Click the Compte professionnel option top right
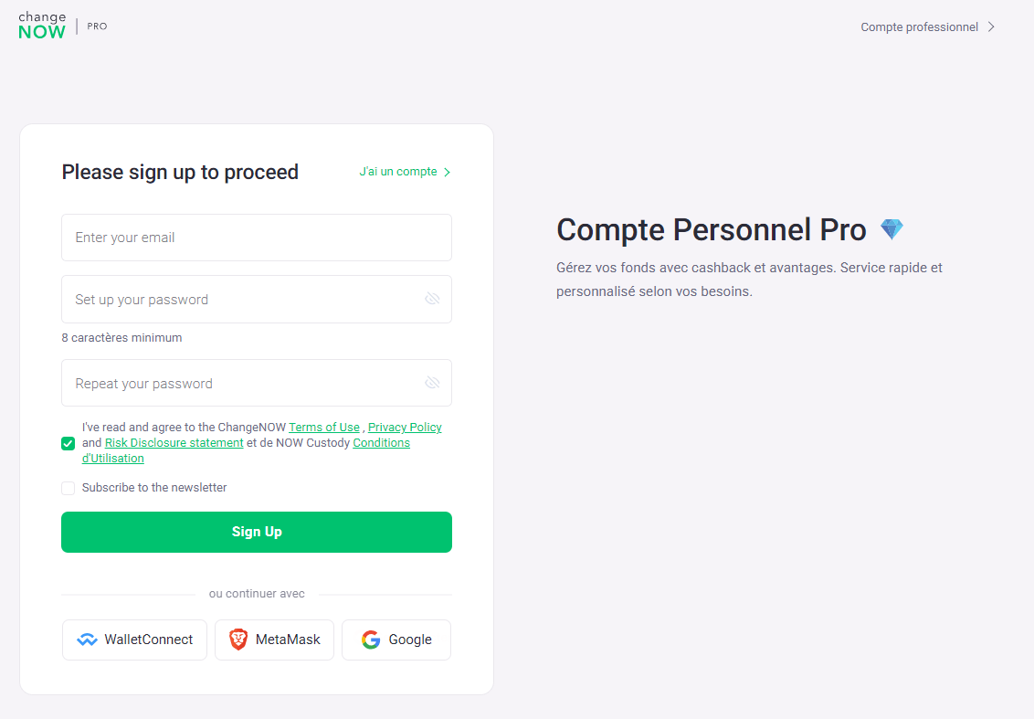This screenshot has width=1034, height=719. click(x=918, y=26)
